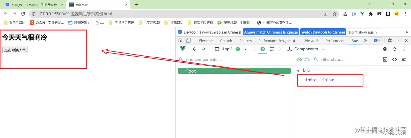
Task: Click the element inspector arrow icon in DevTools
Action: (x=180, y=41)
